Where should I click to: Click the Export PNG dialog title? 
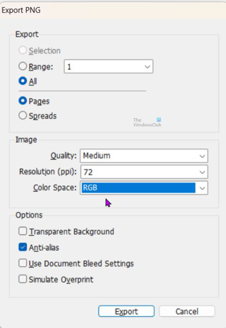(21, 10)
